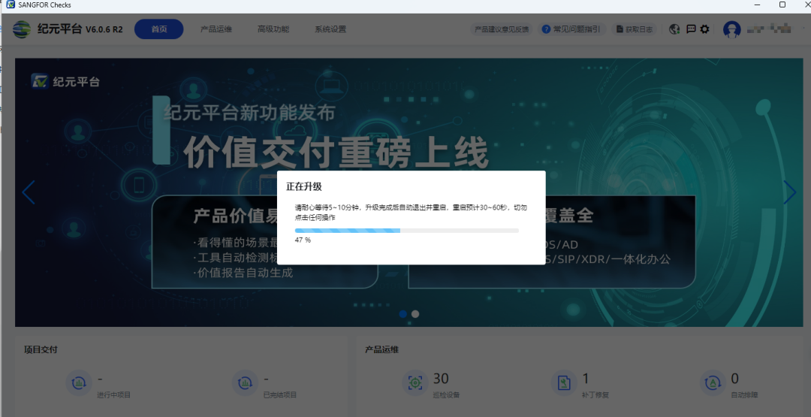Click the SANGFOR Checks title bar icon
This screenshot has width=811, height=417.
click(11, 5)
